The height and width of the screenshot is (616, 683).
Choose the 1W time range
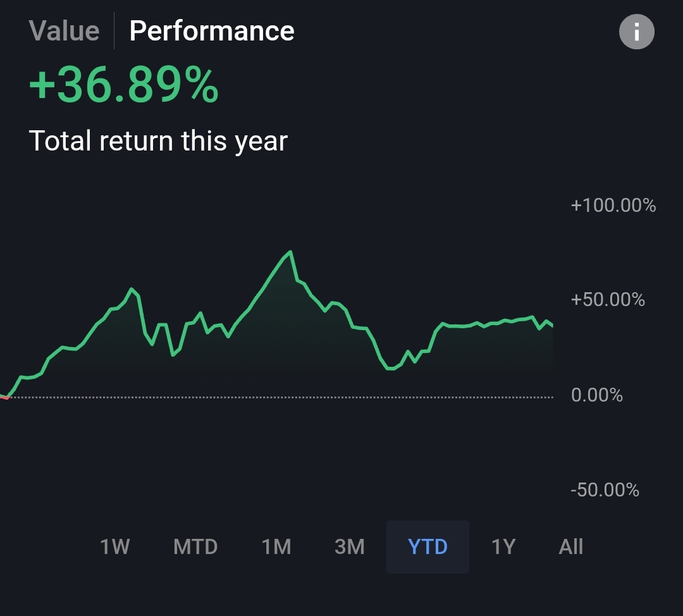click(115, 546)
